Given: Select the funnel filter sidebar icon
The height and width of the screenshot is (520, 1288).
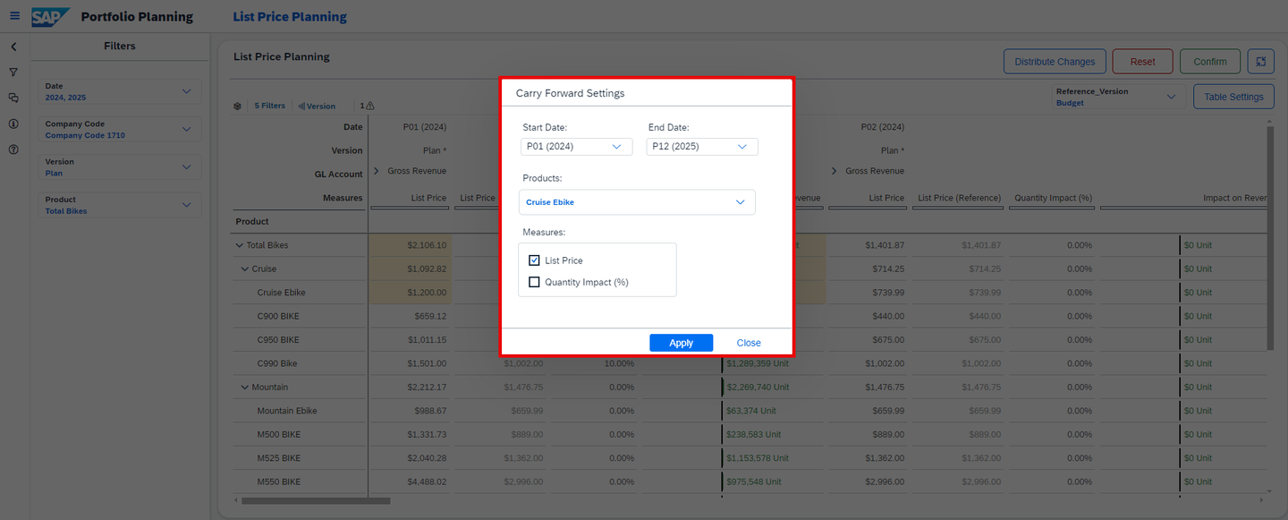Looking at the screenshot, I should coord(13,72).
